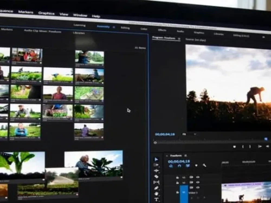Open Freeform timeline panel menu
The image size is (271, 203).
click(x=185, y=156)
